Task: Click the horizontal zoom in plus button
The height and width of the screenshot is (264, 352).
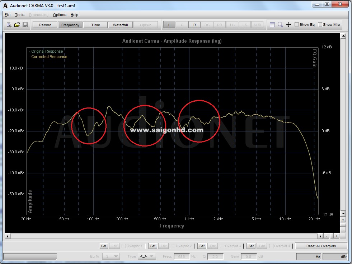Action: coord(337,236)
